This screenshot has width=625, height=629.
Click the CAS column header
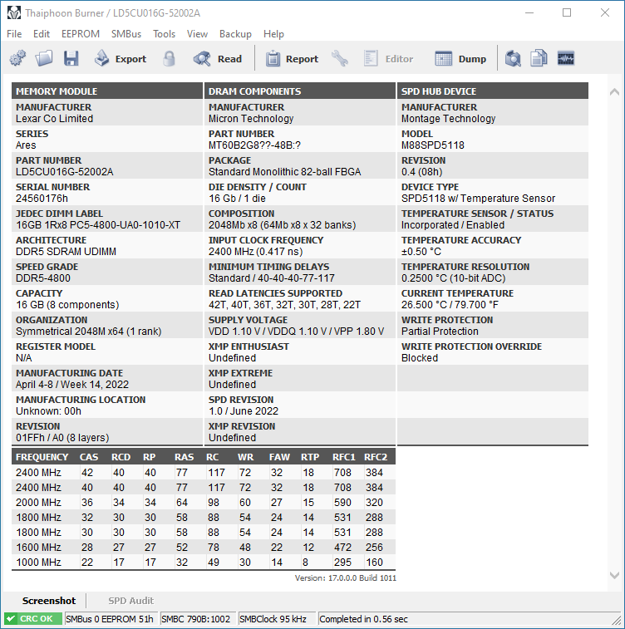coord(89,457)
